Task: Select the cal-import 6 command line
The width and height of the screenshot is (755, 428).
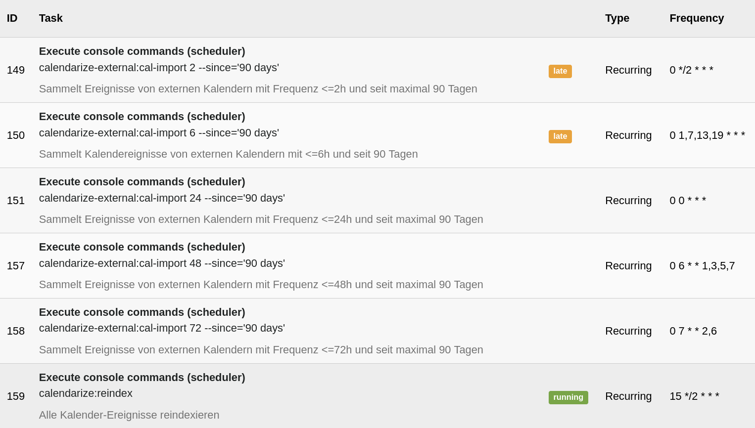Action: tap(159, 133)
